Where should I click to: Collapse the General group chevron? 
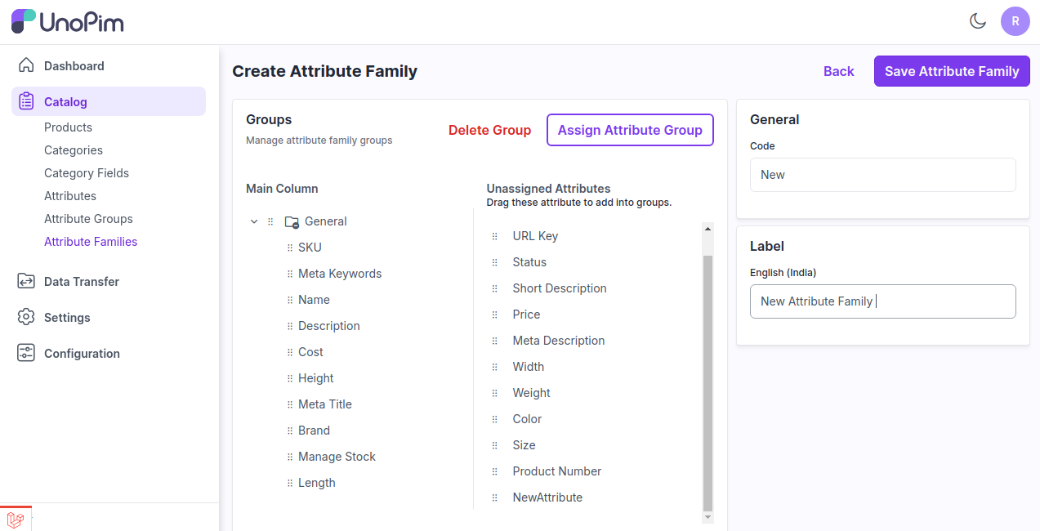click(253, 221)
